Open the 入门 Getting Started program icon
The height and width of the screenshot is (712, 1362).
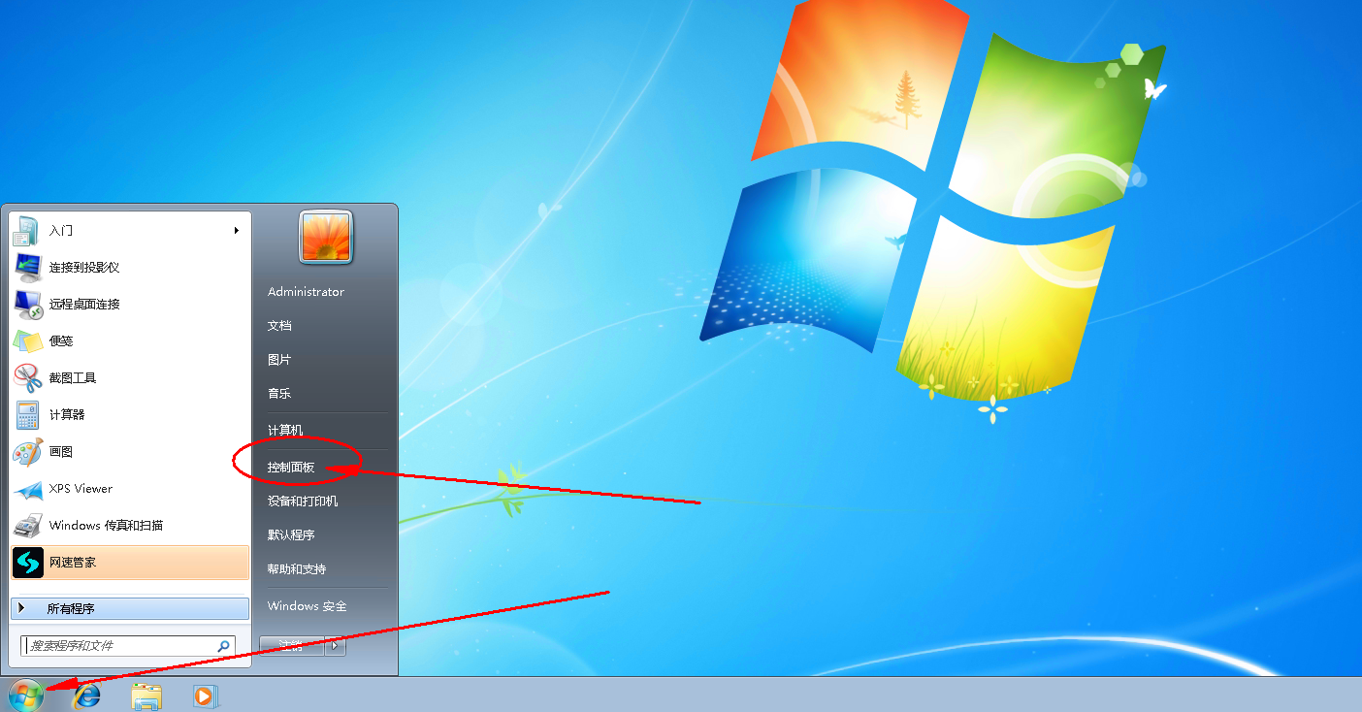click(26, 231)
